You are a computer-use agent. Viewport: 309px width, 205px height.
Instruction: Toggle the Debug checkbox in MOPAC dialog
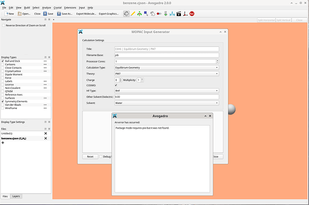point(101,157)
